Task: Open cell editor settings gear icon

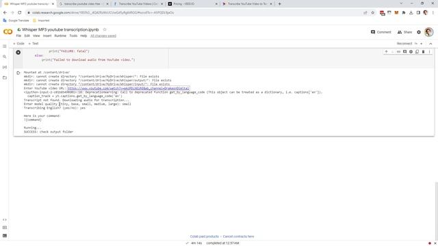Action: (411, 52)
